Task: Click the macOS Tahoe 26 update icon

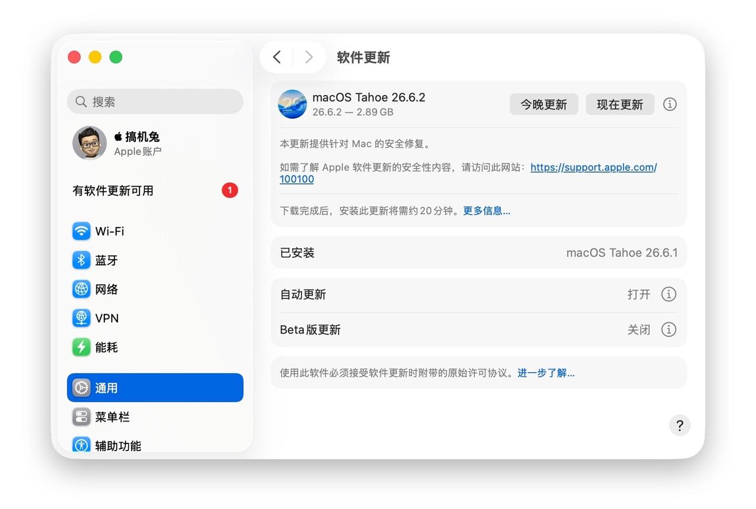Action: click(x=292, y=104)
